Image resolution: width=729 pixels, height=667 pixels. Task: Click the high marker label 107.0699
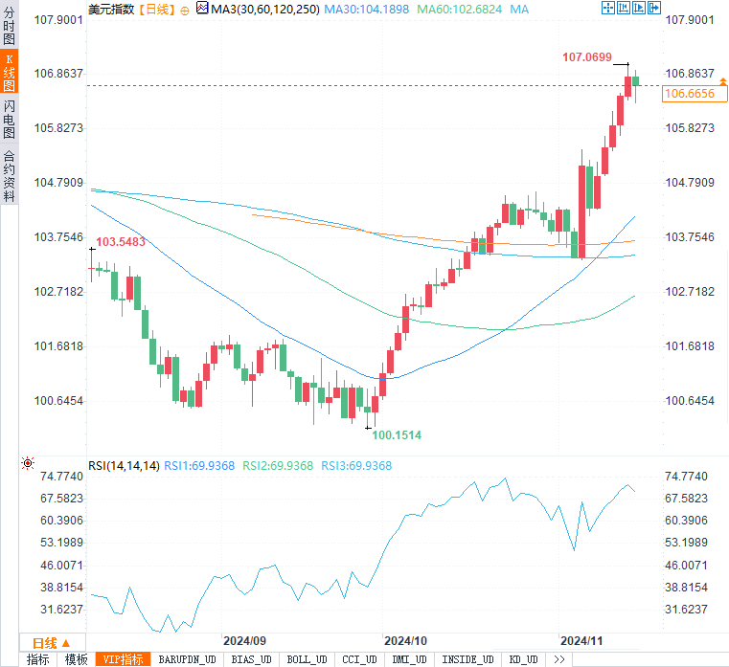[587, 57]
